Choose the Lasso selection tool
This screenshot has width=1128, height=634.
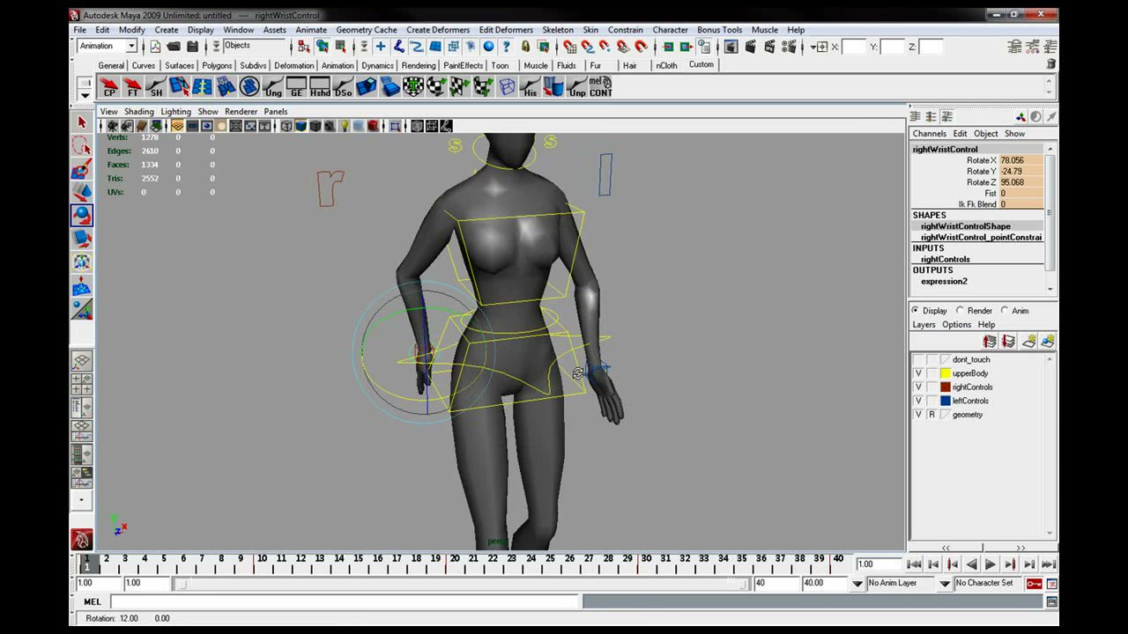point(82,145)
